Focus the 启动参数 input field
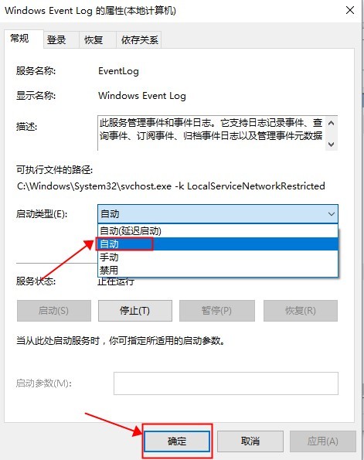The image size is (364, 460). pyautogui.click(x=226, y=383)
